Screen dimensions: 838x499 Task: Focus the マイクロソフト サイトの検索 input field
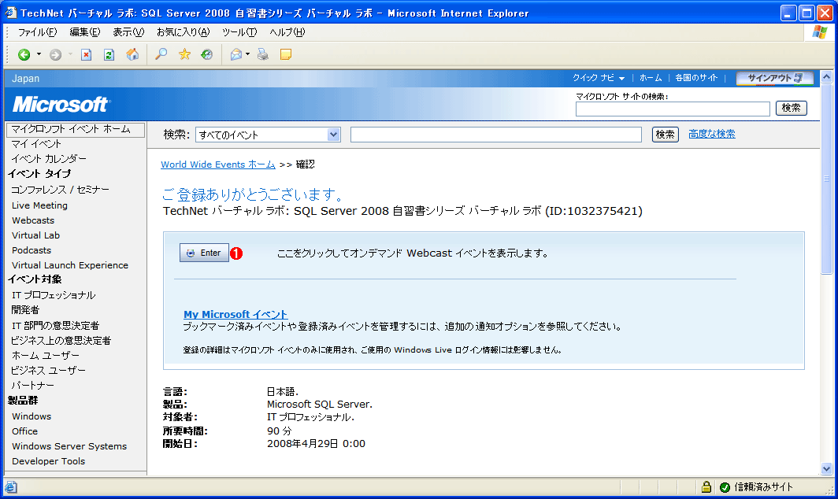(673, 109)
